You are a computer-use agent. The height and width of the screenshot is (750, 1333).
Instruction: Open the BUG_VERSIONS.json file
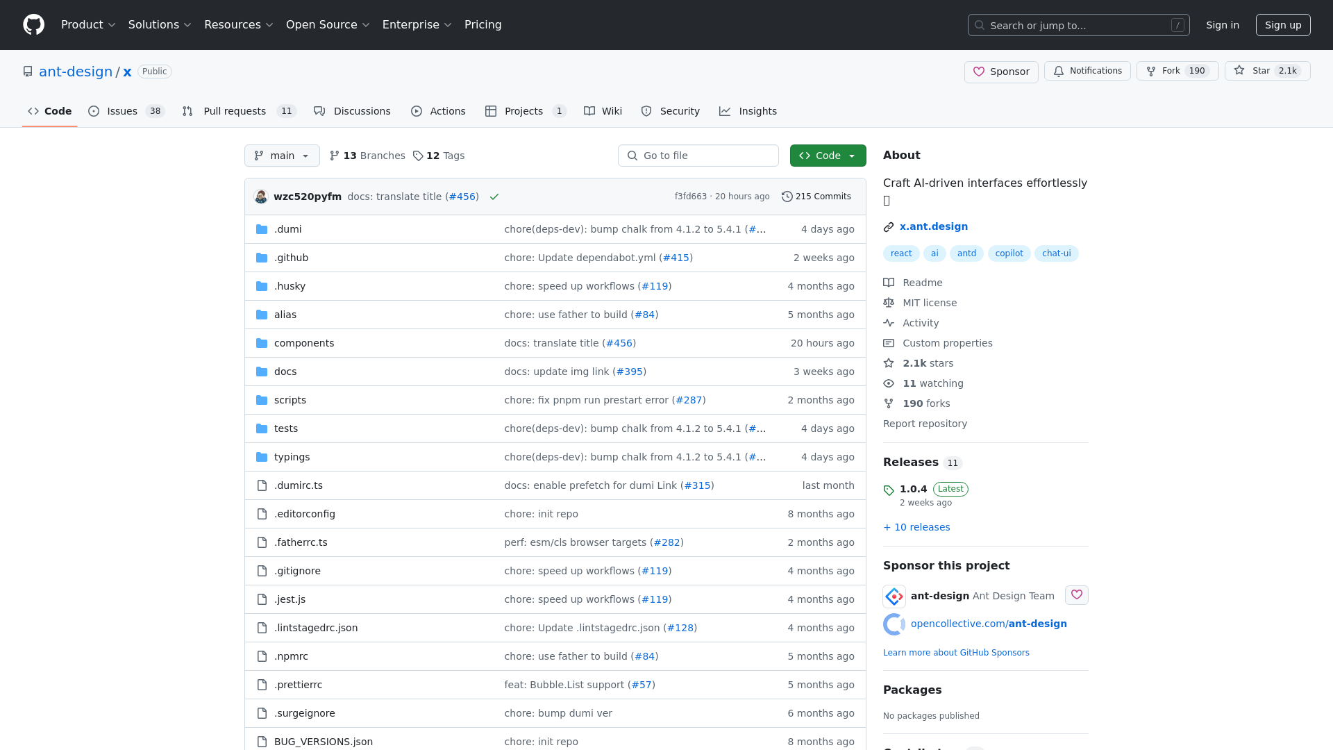(x=324, y=742)
